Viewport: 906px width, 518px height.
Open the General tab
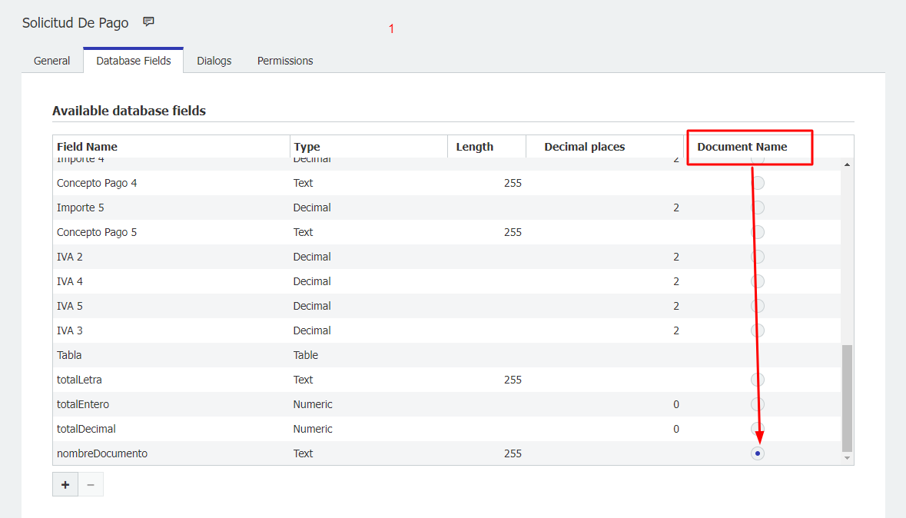[x=51, y=61]
